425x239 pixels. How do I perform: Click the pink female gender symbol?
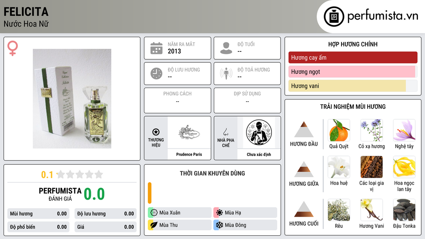[x=12, y=48]
